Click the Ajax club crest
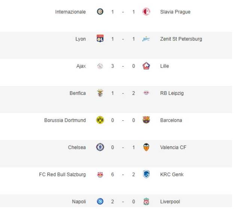 100,66
